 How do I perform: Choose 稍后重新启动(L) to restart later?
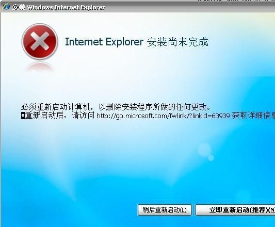pos(165,210)
